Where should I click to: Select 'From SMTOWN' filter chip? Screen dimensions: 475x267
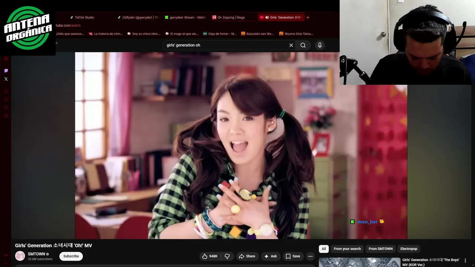pos(380,249)
